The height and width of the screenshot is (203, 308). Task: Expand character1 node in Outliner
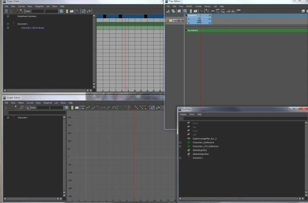tap(180, 158)
